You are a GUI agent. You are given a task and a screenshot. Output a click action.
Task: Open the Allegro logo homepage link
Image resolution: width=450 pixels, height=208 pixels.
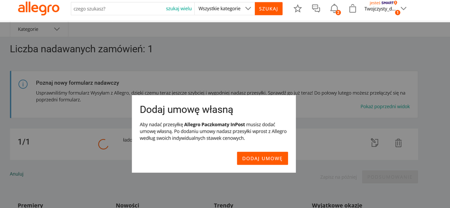(38, 9)
